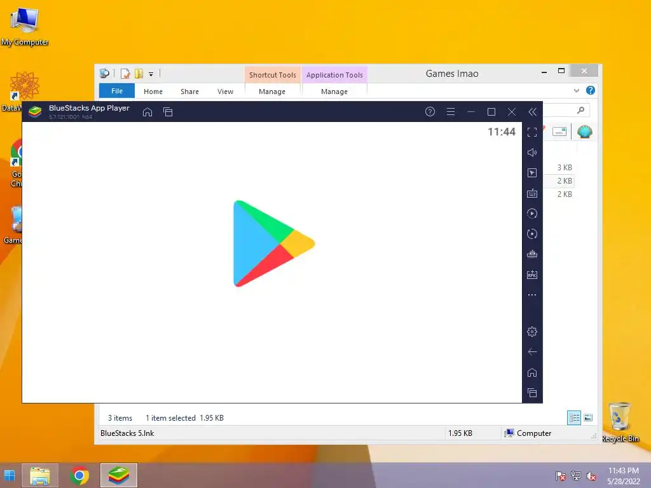Click the Google Play logo in BlueStacks
This screenshot has width=651, height=488.
point(274,243)
